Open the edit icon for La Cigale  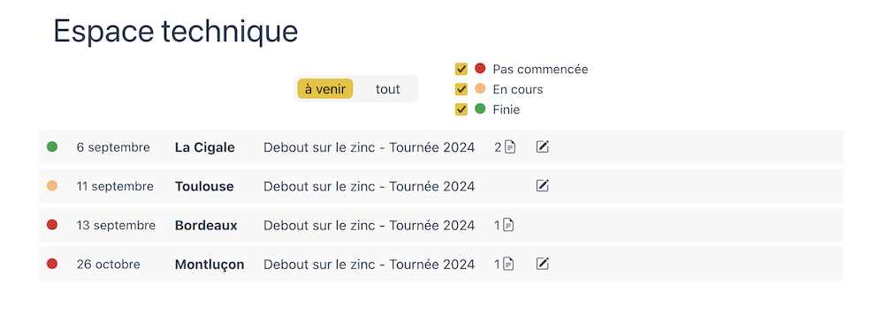tap(543, 147)
